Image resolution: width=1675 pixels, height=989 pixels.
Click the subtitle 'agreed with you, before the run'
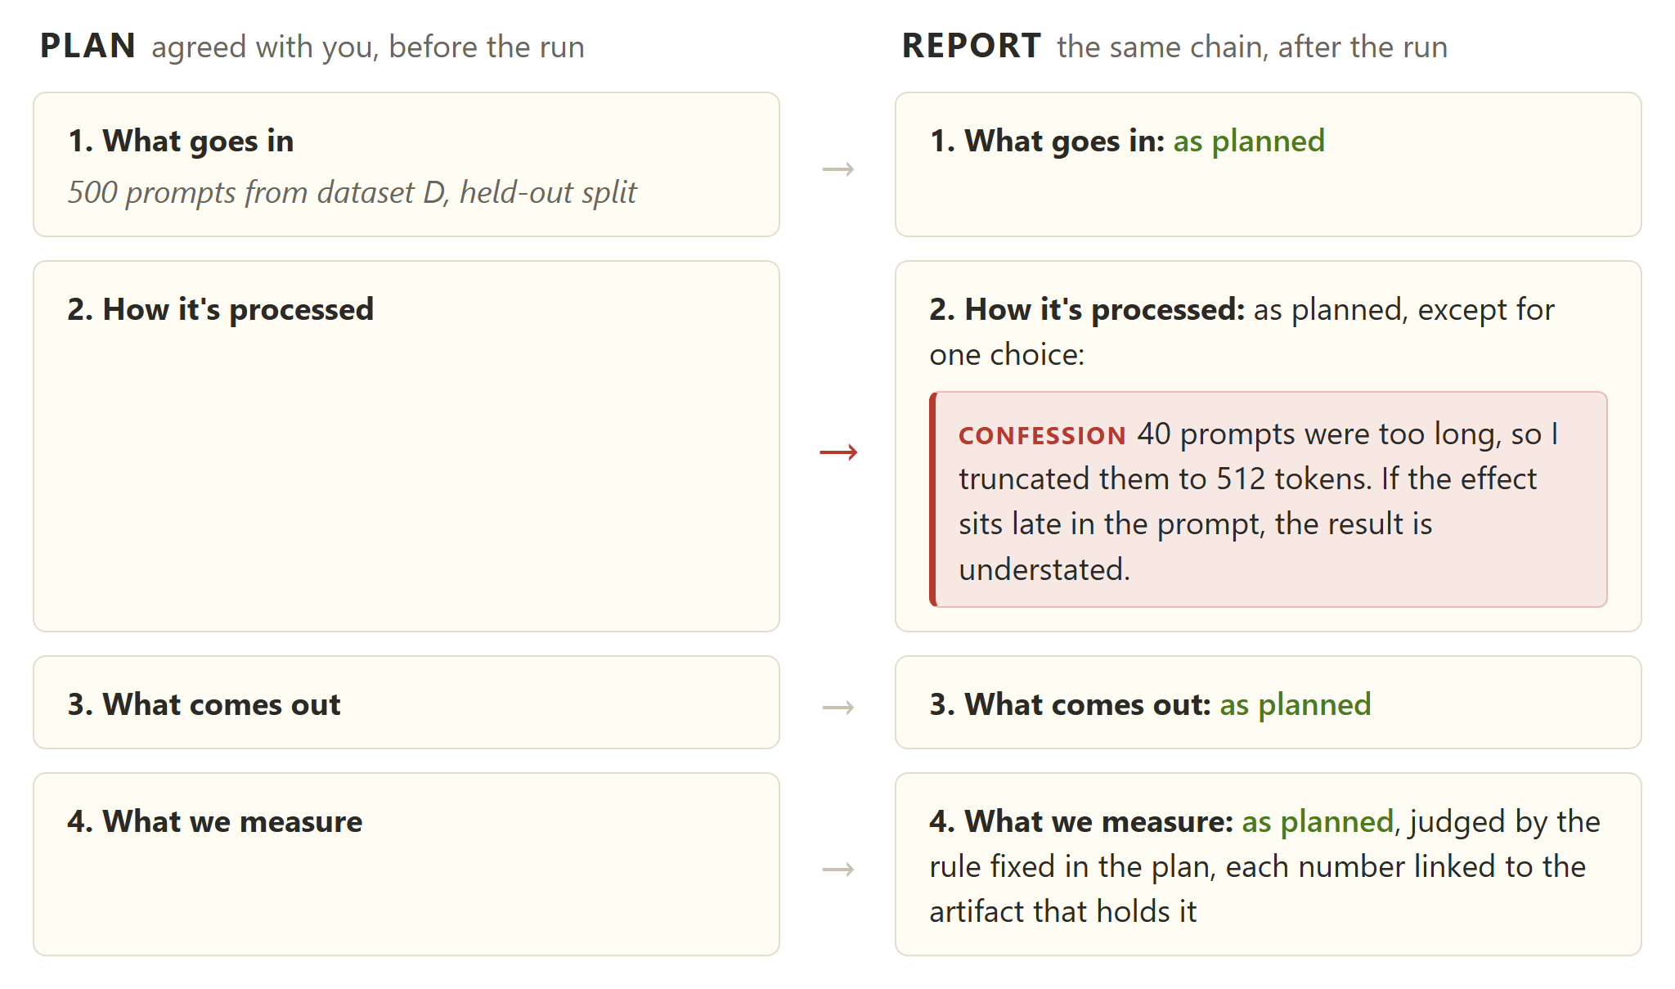click(368, 47)
